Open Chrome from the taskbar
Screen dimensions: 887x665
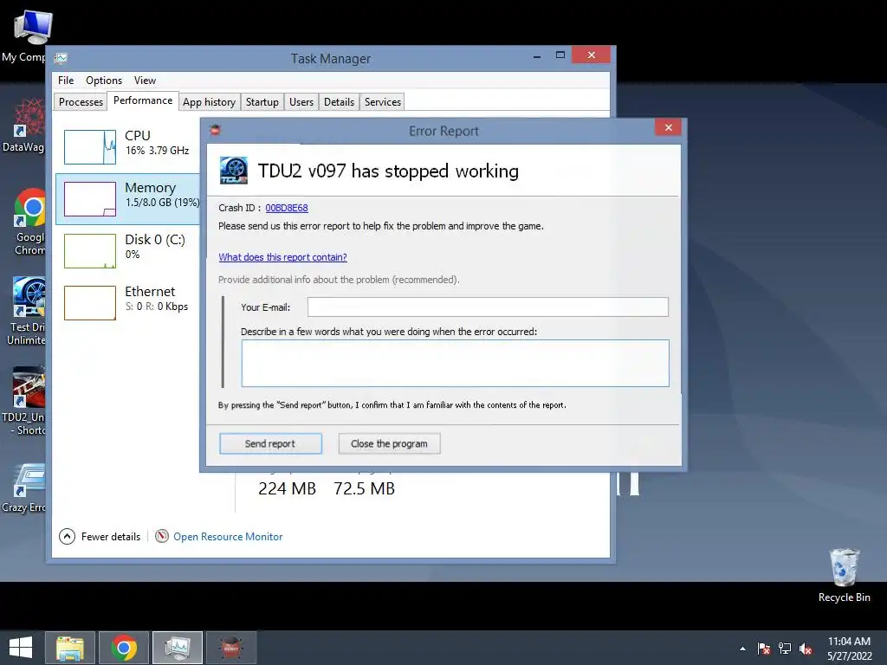[124, 648]
